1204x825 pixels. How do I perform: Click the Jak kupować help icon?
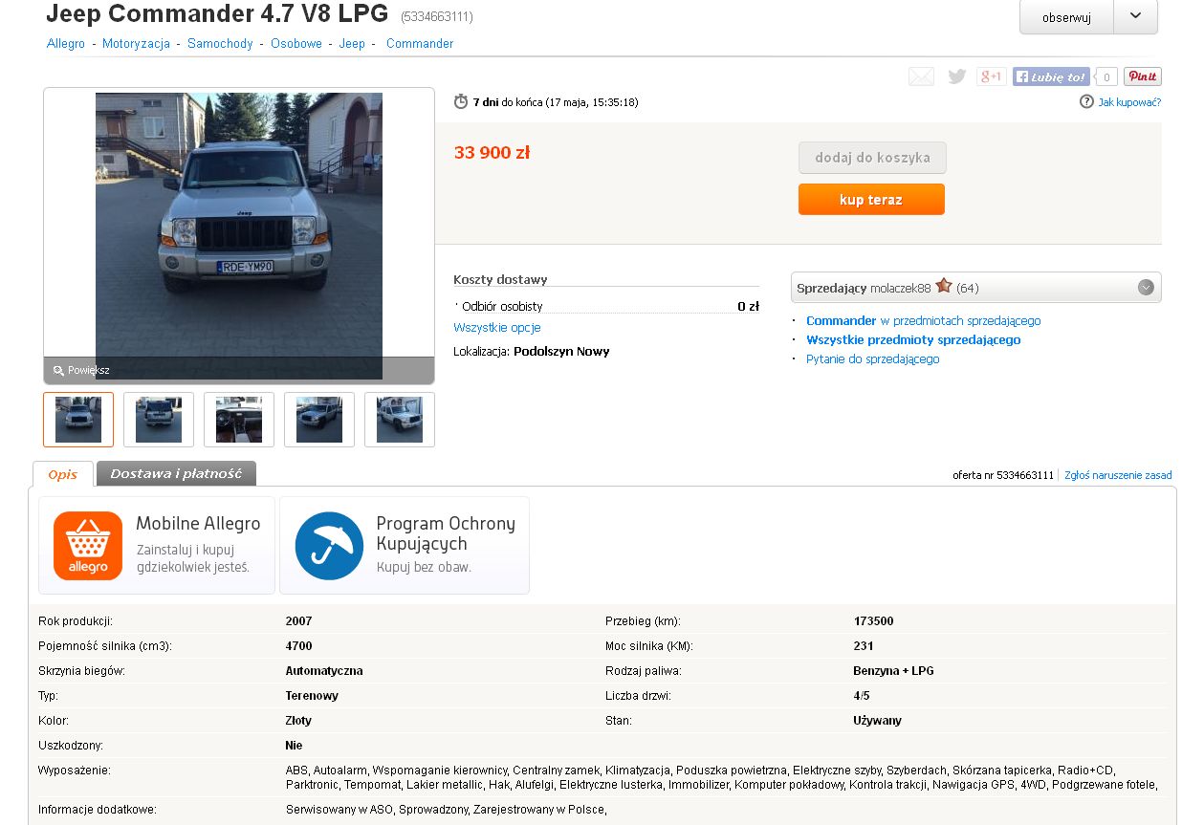tap(1086, 102)
